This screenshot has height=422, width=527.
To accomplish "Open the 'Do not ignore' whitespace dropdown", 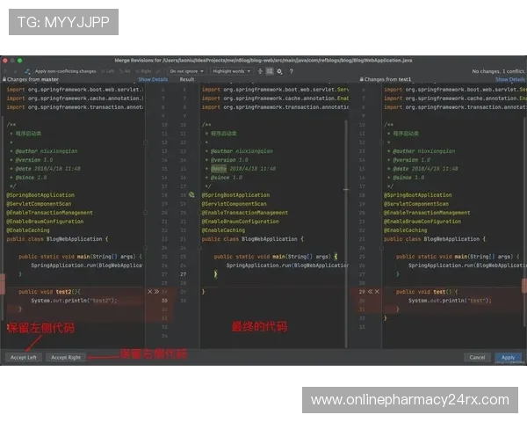I will point(186,71).
